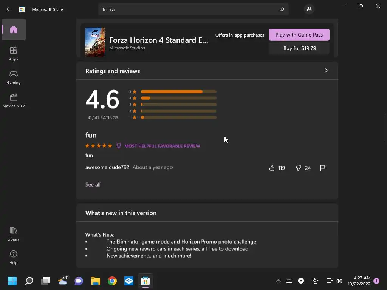
Task: Click Microsoft Studios publisher text
Action: tap(127, 48)
